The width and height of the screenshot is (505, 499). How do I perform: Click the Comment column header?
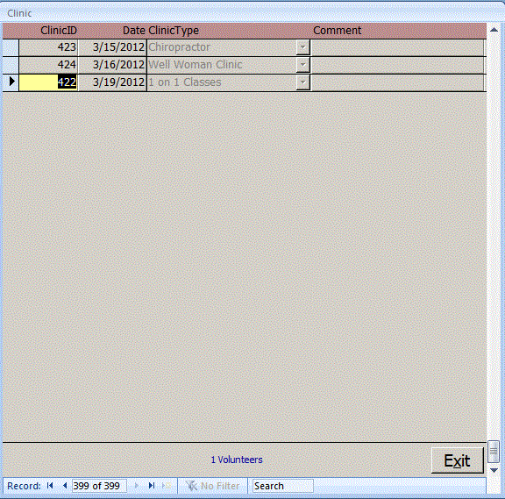(338, 31)
